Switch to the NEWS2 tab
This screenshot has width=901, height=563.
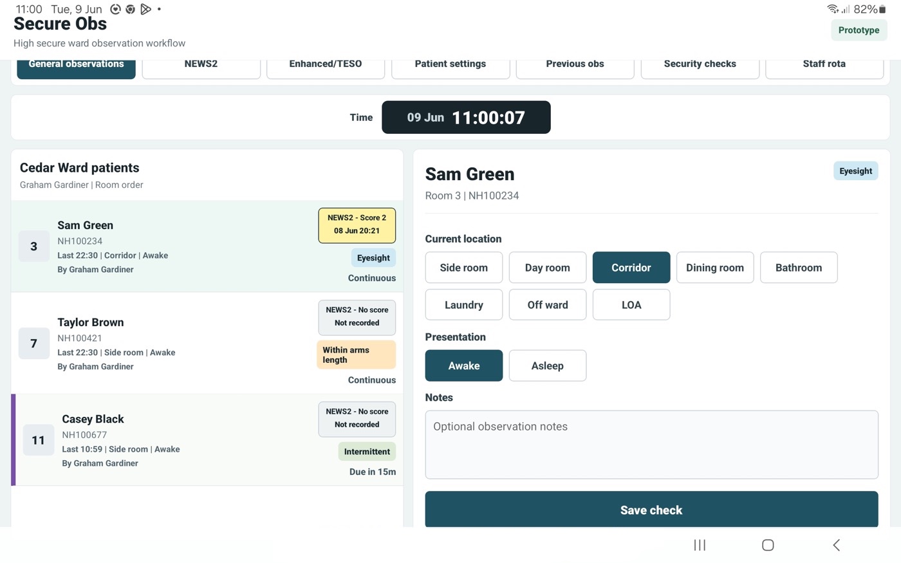pos(201,68)
